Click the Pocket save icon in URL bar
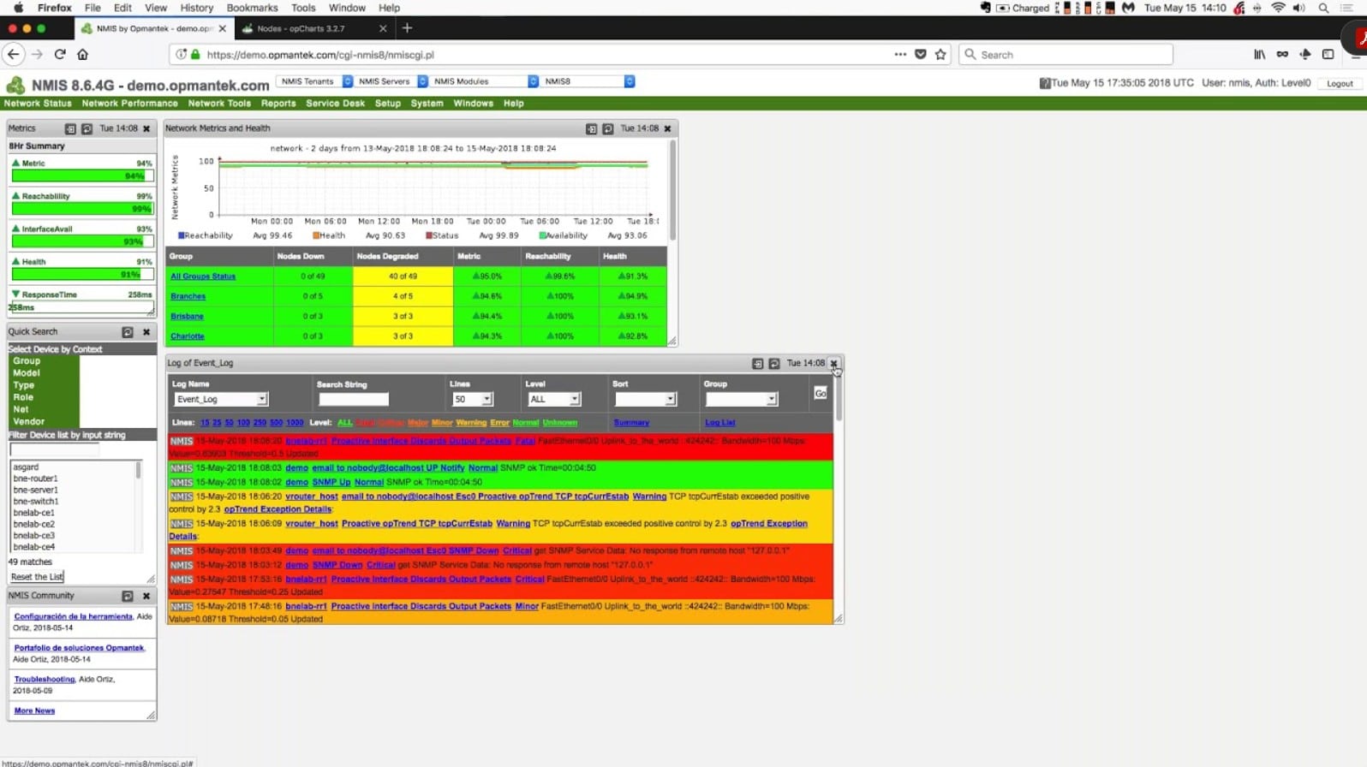Viewport: 1367px width, 767px height. [x=921, y=54]
